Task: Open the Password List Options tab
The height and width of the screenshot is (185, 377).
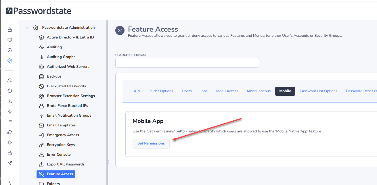Action: (x=319, y=91)
